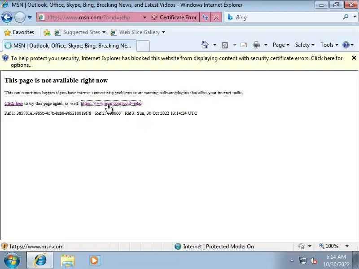Click the 'This page is not available' heading

click(56, 81)
